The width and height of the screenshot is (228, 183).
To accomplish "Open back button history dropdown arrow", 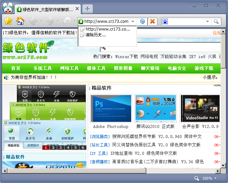I will tap(41, 21).
